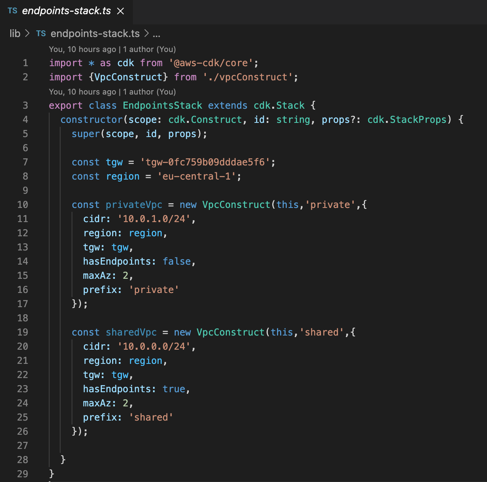Click the chevron after lib in breadcrumbs

26,33
